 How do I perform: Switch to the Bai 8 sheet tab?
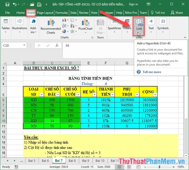tap(72, 161)
